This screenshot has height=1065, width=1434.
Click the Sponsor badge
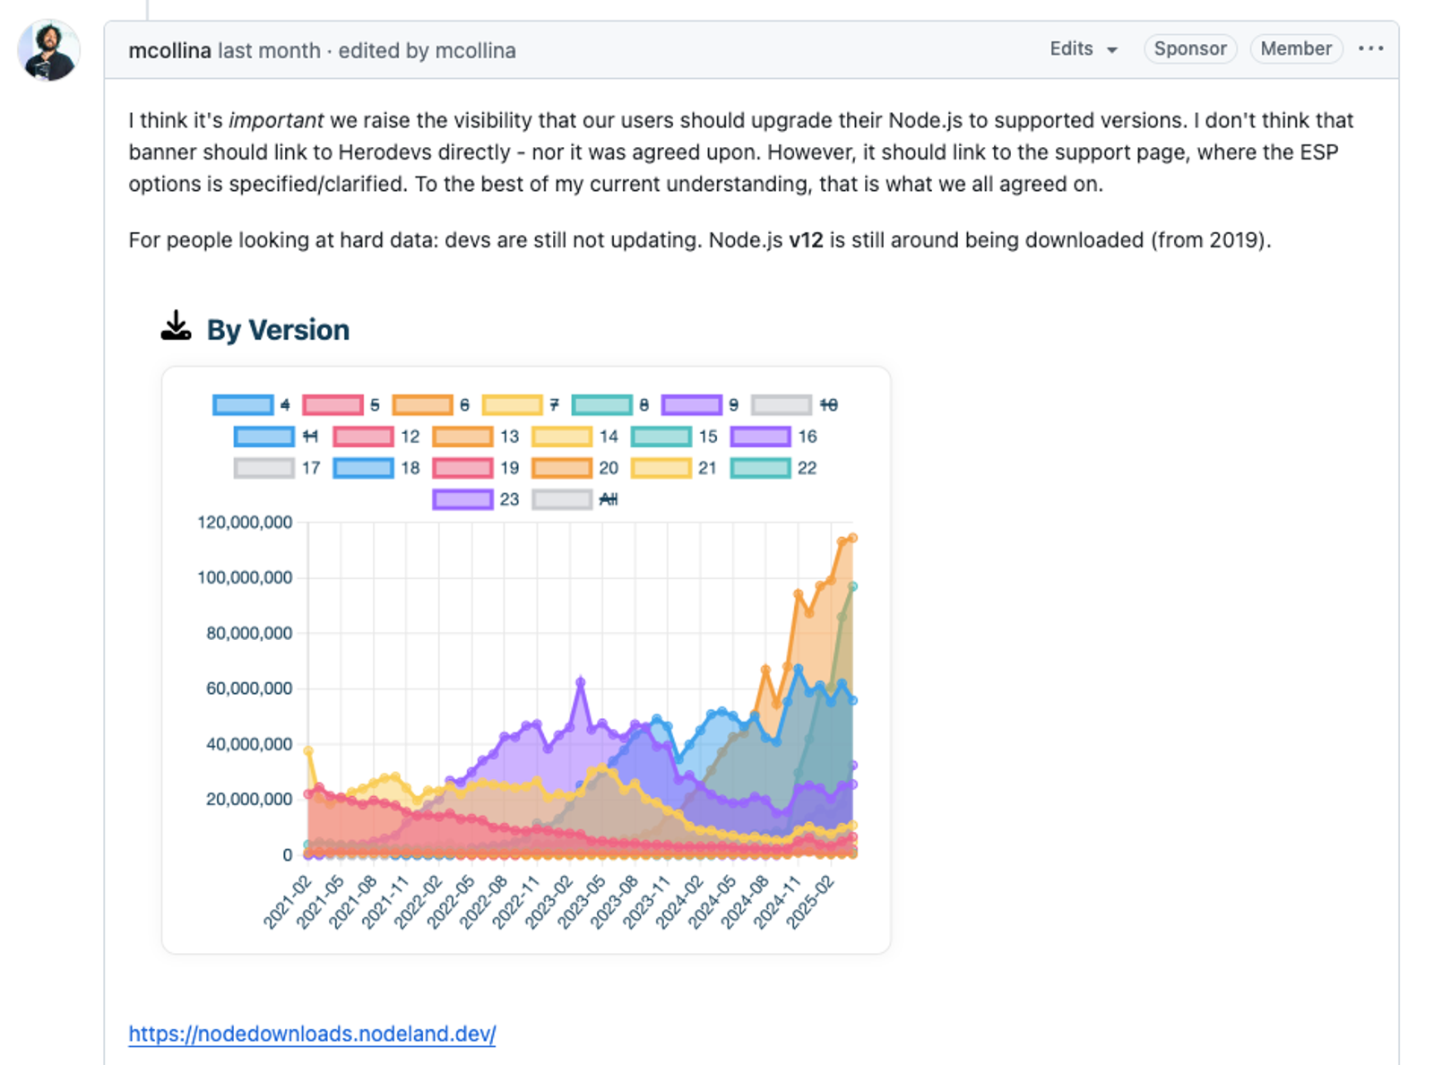[1190, 49]
